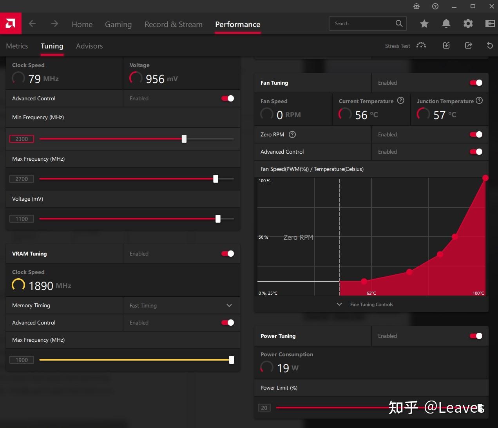
Task: Turn off VRAM Tuning toggle
Action: click(228, 254)
